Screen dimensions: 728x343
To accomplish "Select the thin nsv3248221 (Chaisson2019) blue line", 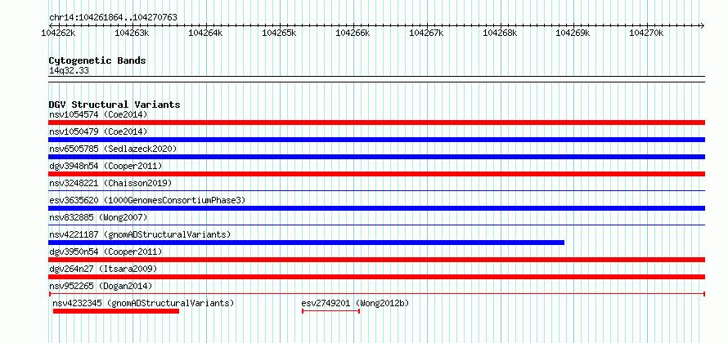I will 376,190.
